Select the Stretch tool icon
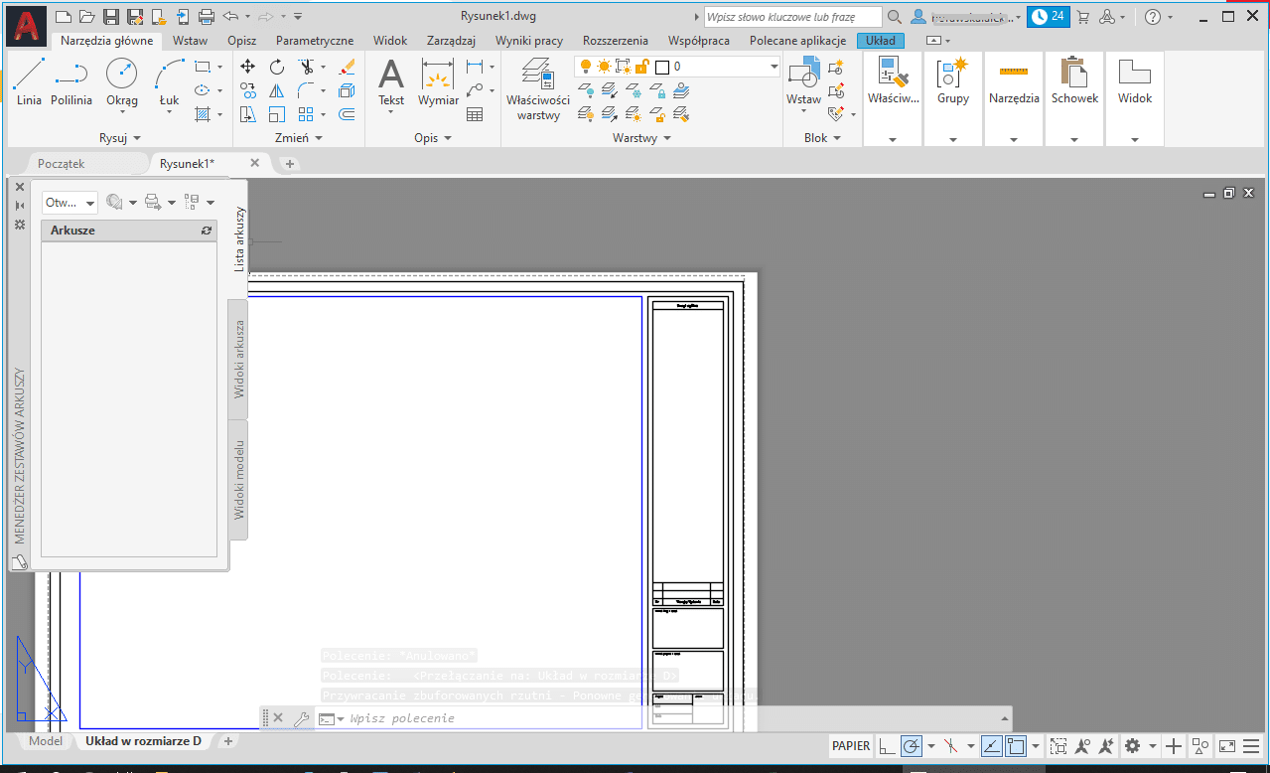 point(248,114)
